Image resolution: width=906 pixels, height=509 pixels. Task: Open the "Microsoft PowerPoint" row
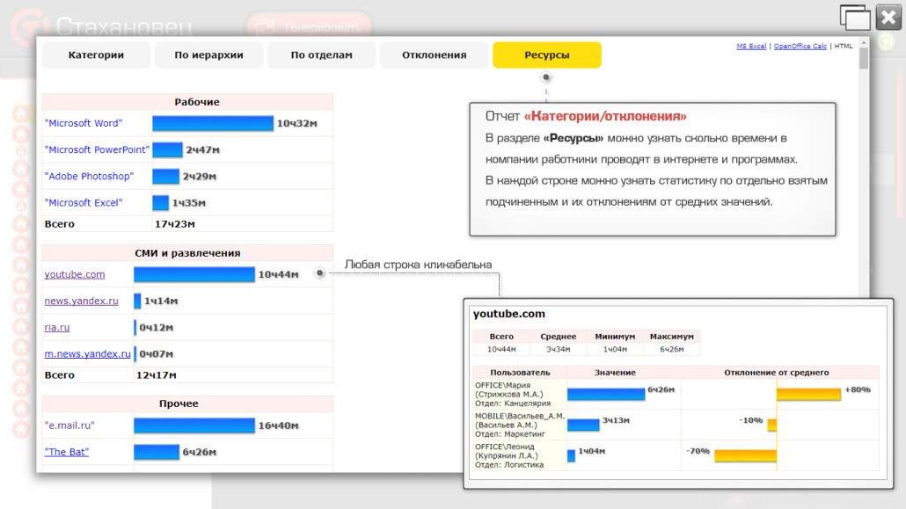coord(97,149)
